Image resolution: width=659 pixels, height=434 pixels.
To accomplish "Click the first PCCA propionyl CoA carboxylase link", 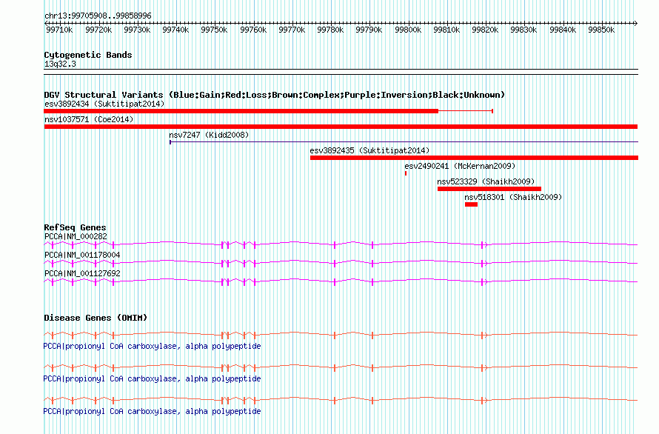I will pos(152,346).
